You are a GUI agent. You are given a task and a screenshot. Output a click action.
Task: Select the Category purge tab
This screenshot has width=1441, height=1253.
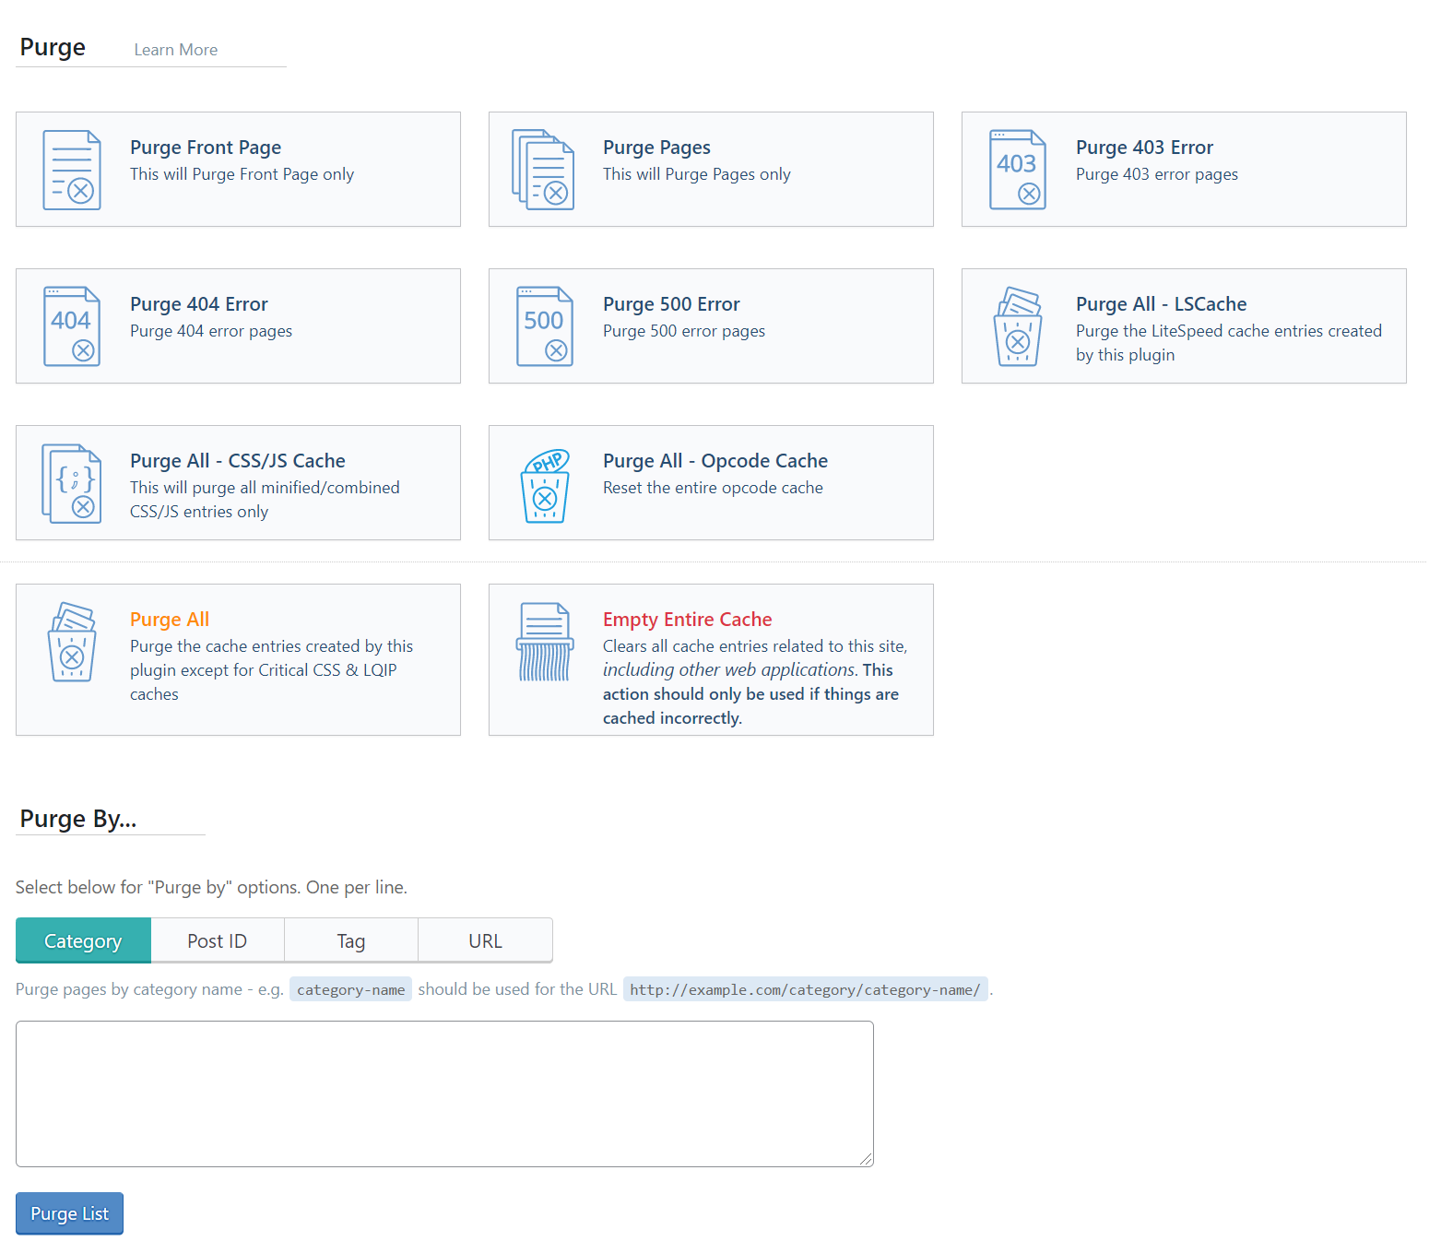pyautogui.click(x=83, y=940)
